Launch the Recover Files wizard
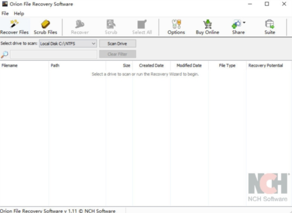The width and height of the screenshot is (292, 213). (x=14, y=27)
